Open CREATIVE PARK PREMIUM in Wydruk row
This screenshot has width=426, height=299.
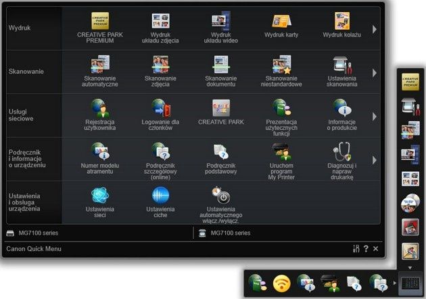[100, 28]
